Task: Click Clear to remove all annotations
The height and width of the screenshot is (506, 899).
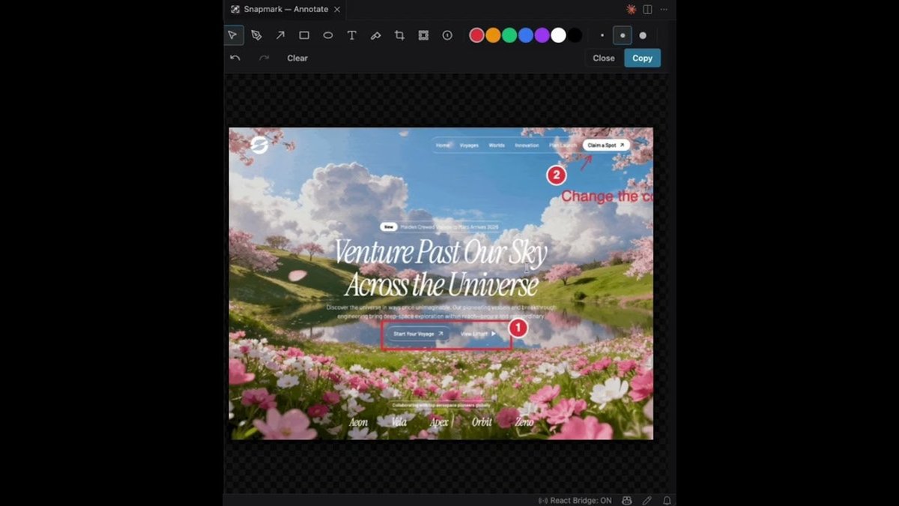Action: [297, 58]
